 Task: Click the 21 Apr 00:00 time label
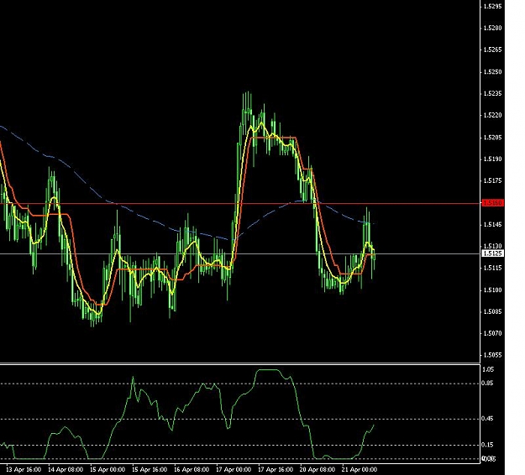360,470
